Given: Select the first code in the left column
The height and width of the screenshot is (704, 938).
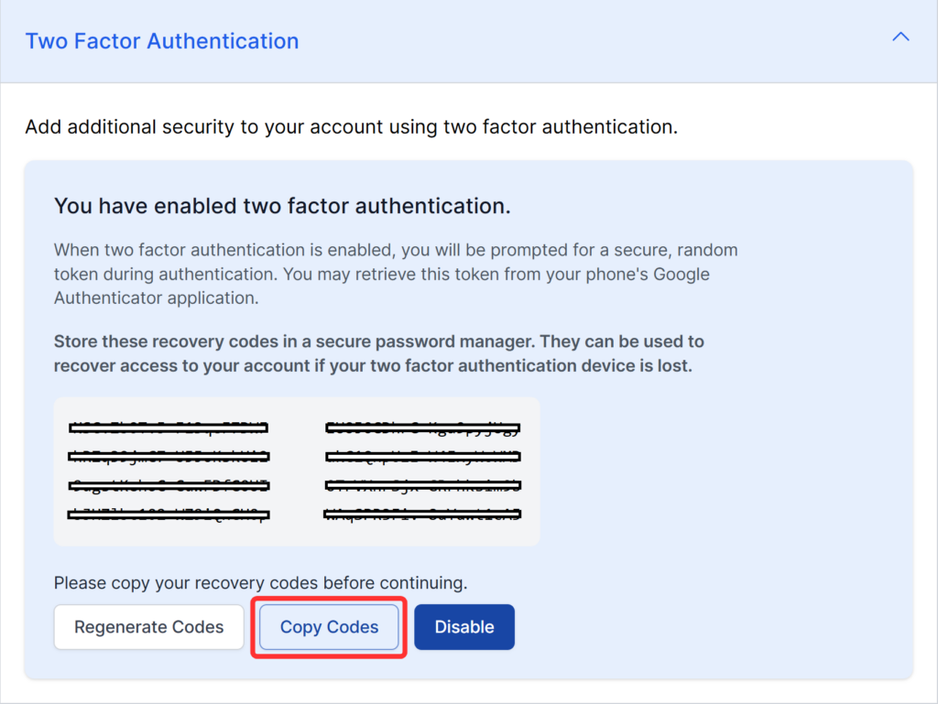Looking at the screenshot, I should (169, 427).
